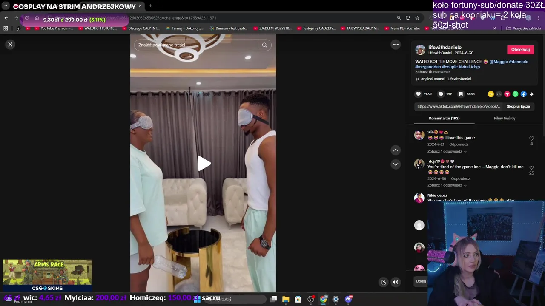Open the #fyp hashtag
545x306 pixels.
(x=475, y=67)
